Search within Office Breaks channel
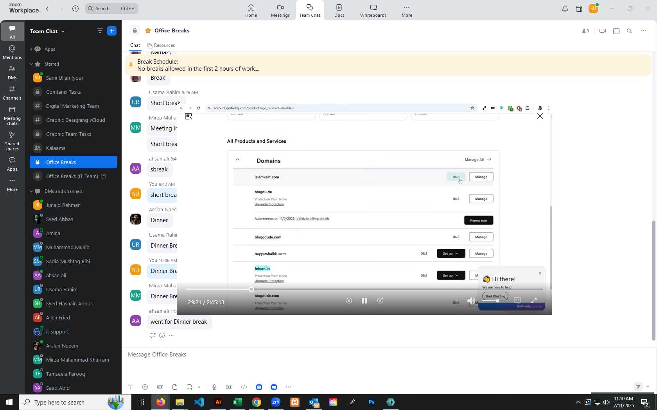 [629, 31]
